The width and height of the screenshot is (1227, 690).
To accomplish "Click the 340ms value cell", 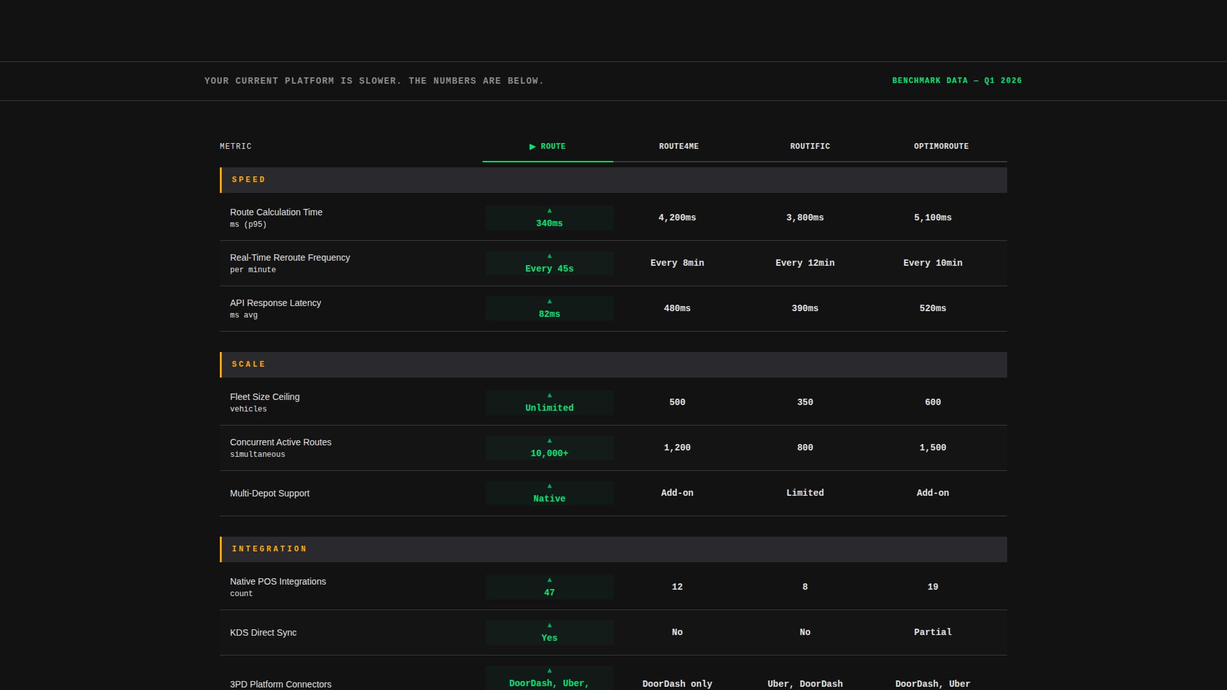I will click(x=550, y=218).
